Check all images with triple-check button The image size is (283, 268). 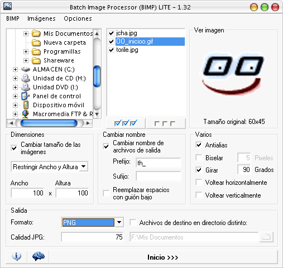tap(126, 123)
